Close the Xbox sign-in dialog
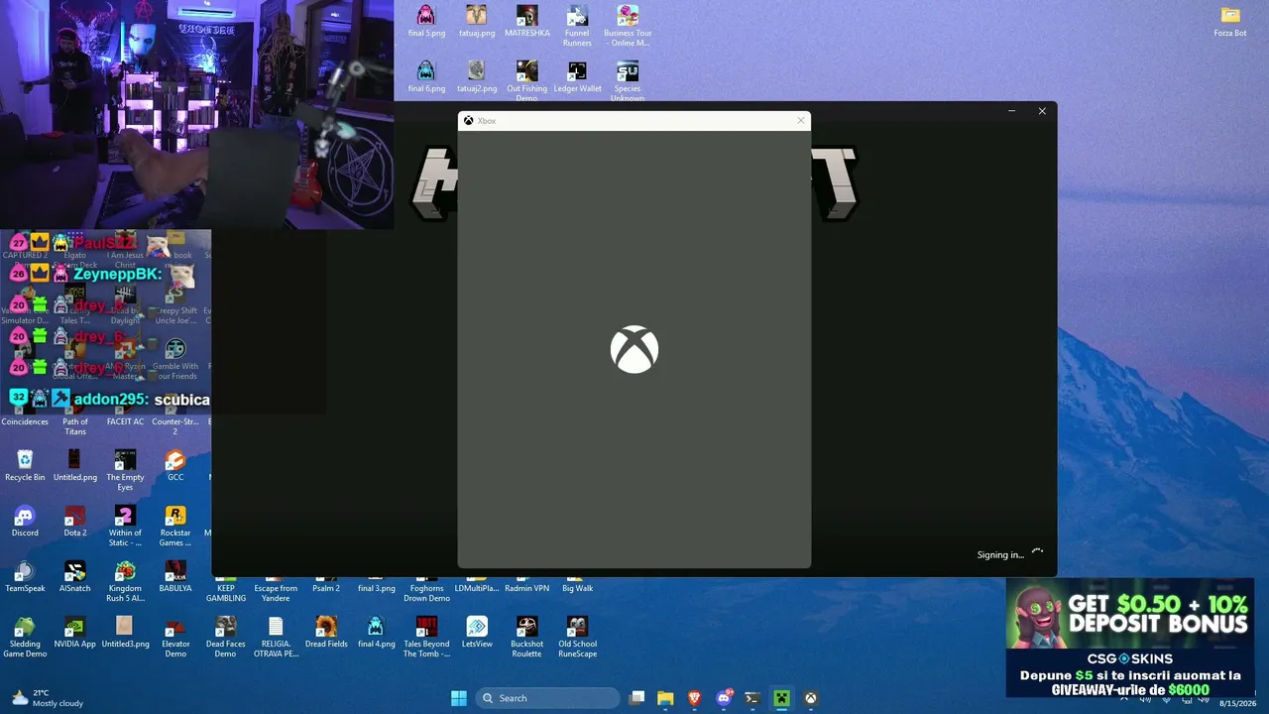Image resolution: width=1269 pixels, height=714 pixels. (x=801, y=121)
